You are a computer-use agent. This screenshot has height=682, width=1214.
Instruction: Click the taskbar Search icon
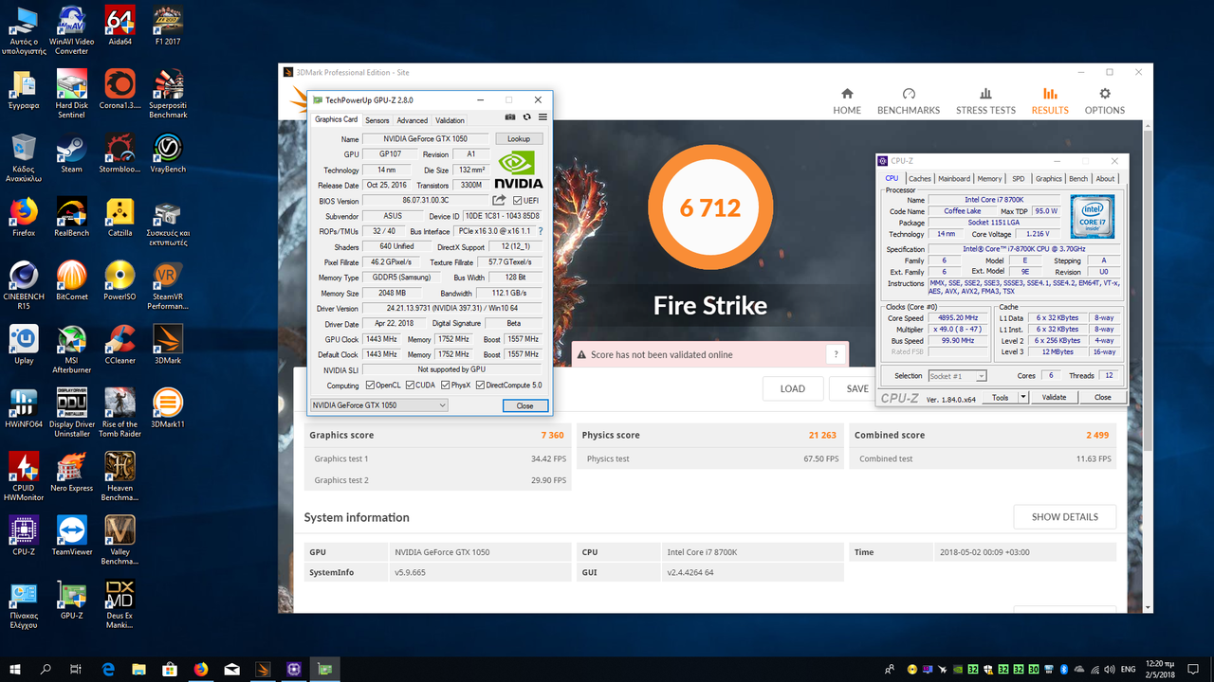click(46, 669)
